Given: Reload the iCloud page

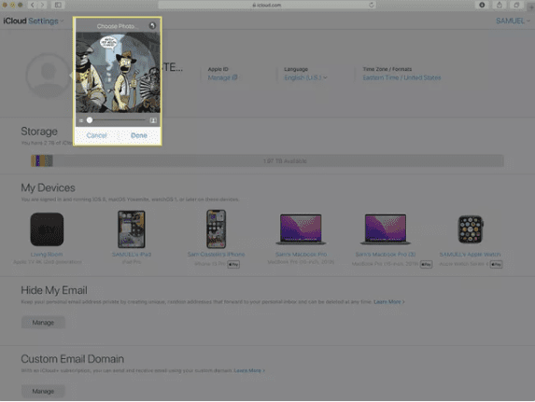Looking at the screenshot, I should point(372,5).
